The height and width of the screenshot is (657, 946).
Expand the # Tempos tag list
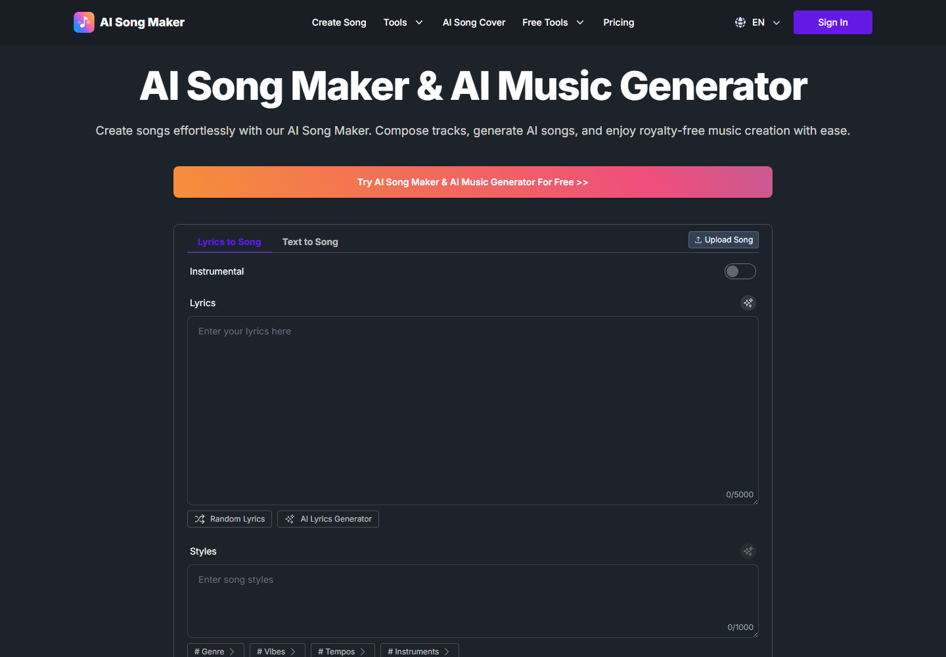[x=342, y=651]
